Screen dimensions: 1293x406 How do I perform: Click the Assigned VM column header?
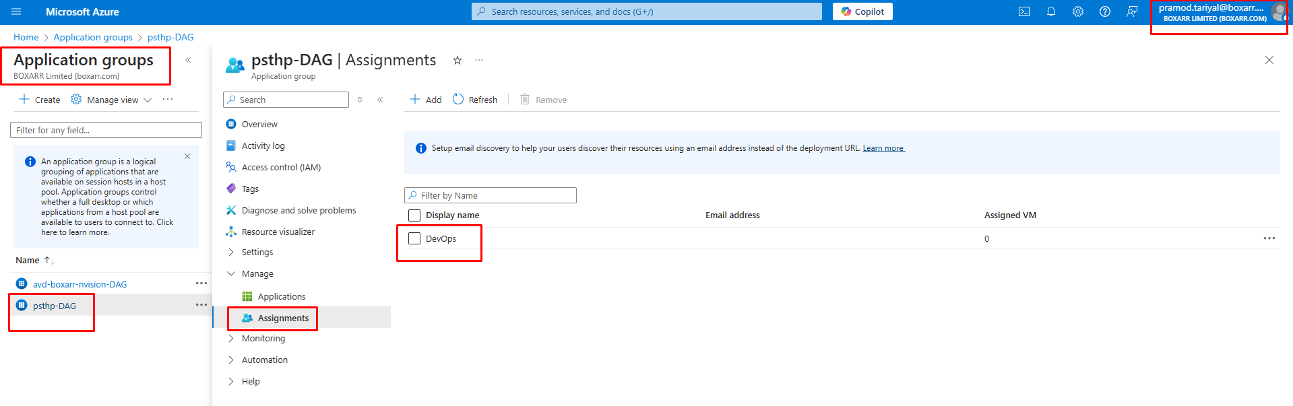coord(1010,215)
